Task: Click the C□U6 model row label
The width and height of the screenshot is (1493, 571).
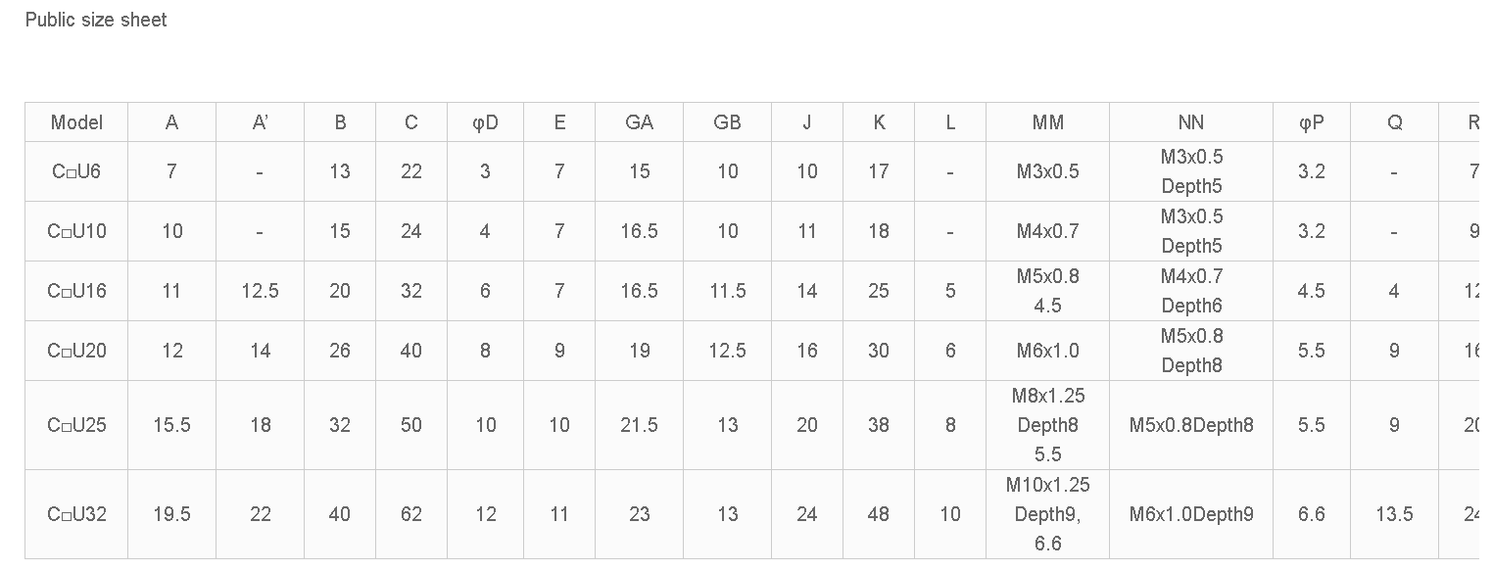Action: [76, 171]
